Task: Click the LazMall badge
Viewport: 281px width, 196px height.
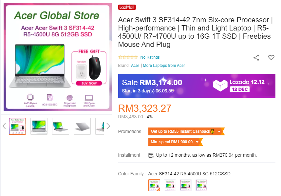Action: tap(127, 7)
